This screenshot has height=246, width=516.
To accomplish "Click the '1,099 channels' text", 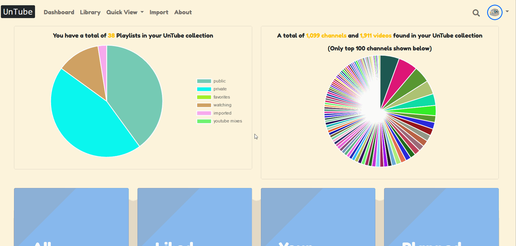I will [326, 36].
